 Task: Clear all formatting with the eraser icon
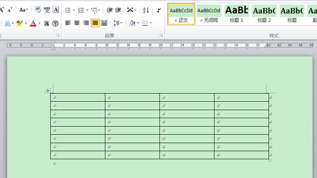(38, 10)
